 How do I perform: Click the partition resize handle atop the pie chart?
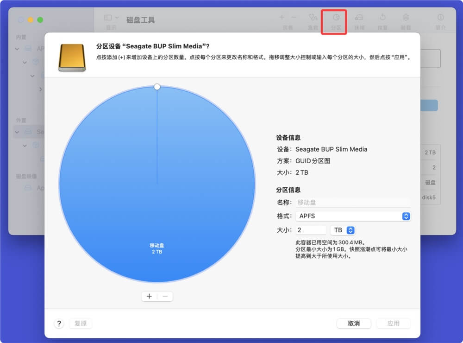pyautogui.click(x=157, y=86)
